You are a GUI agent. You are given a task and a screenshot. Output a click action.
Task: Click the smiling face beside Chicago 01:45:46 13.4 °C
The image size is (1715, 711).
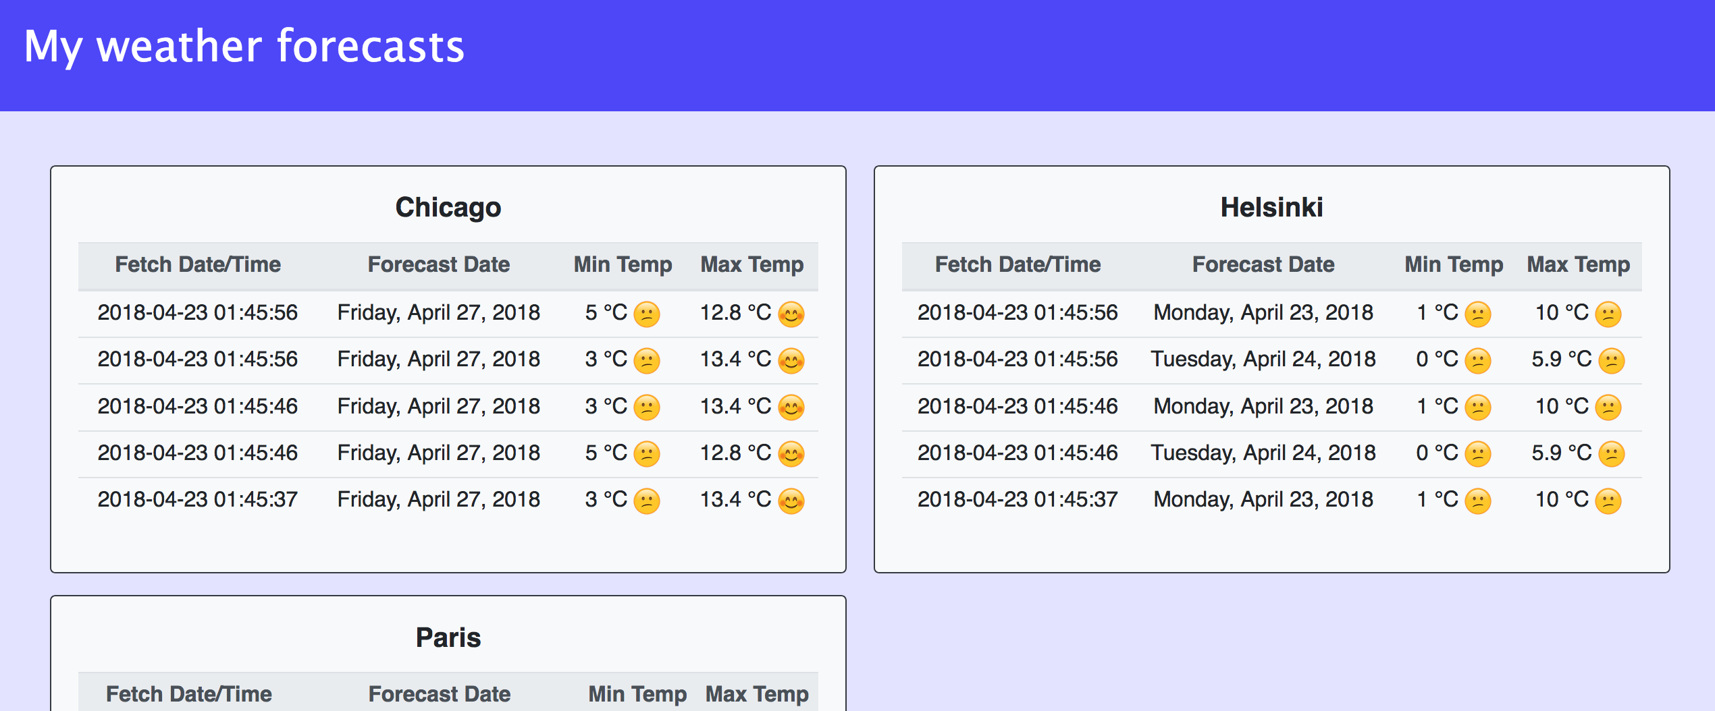click(x=791, y=407)
